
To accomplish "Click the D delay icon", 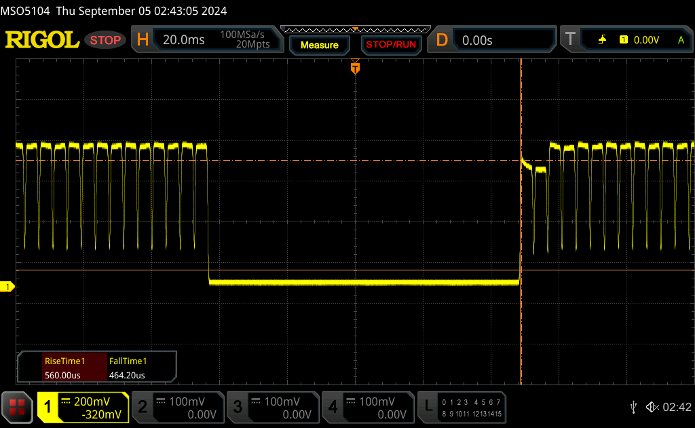I will tap(442, 40).
